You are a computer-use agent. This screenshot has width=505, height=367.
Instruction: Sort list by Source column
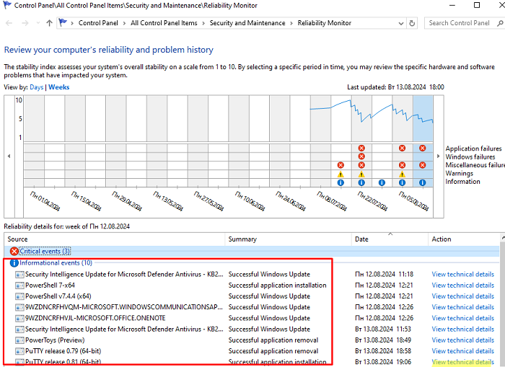[115, 239]
